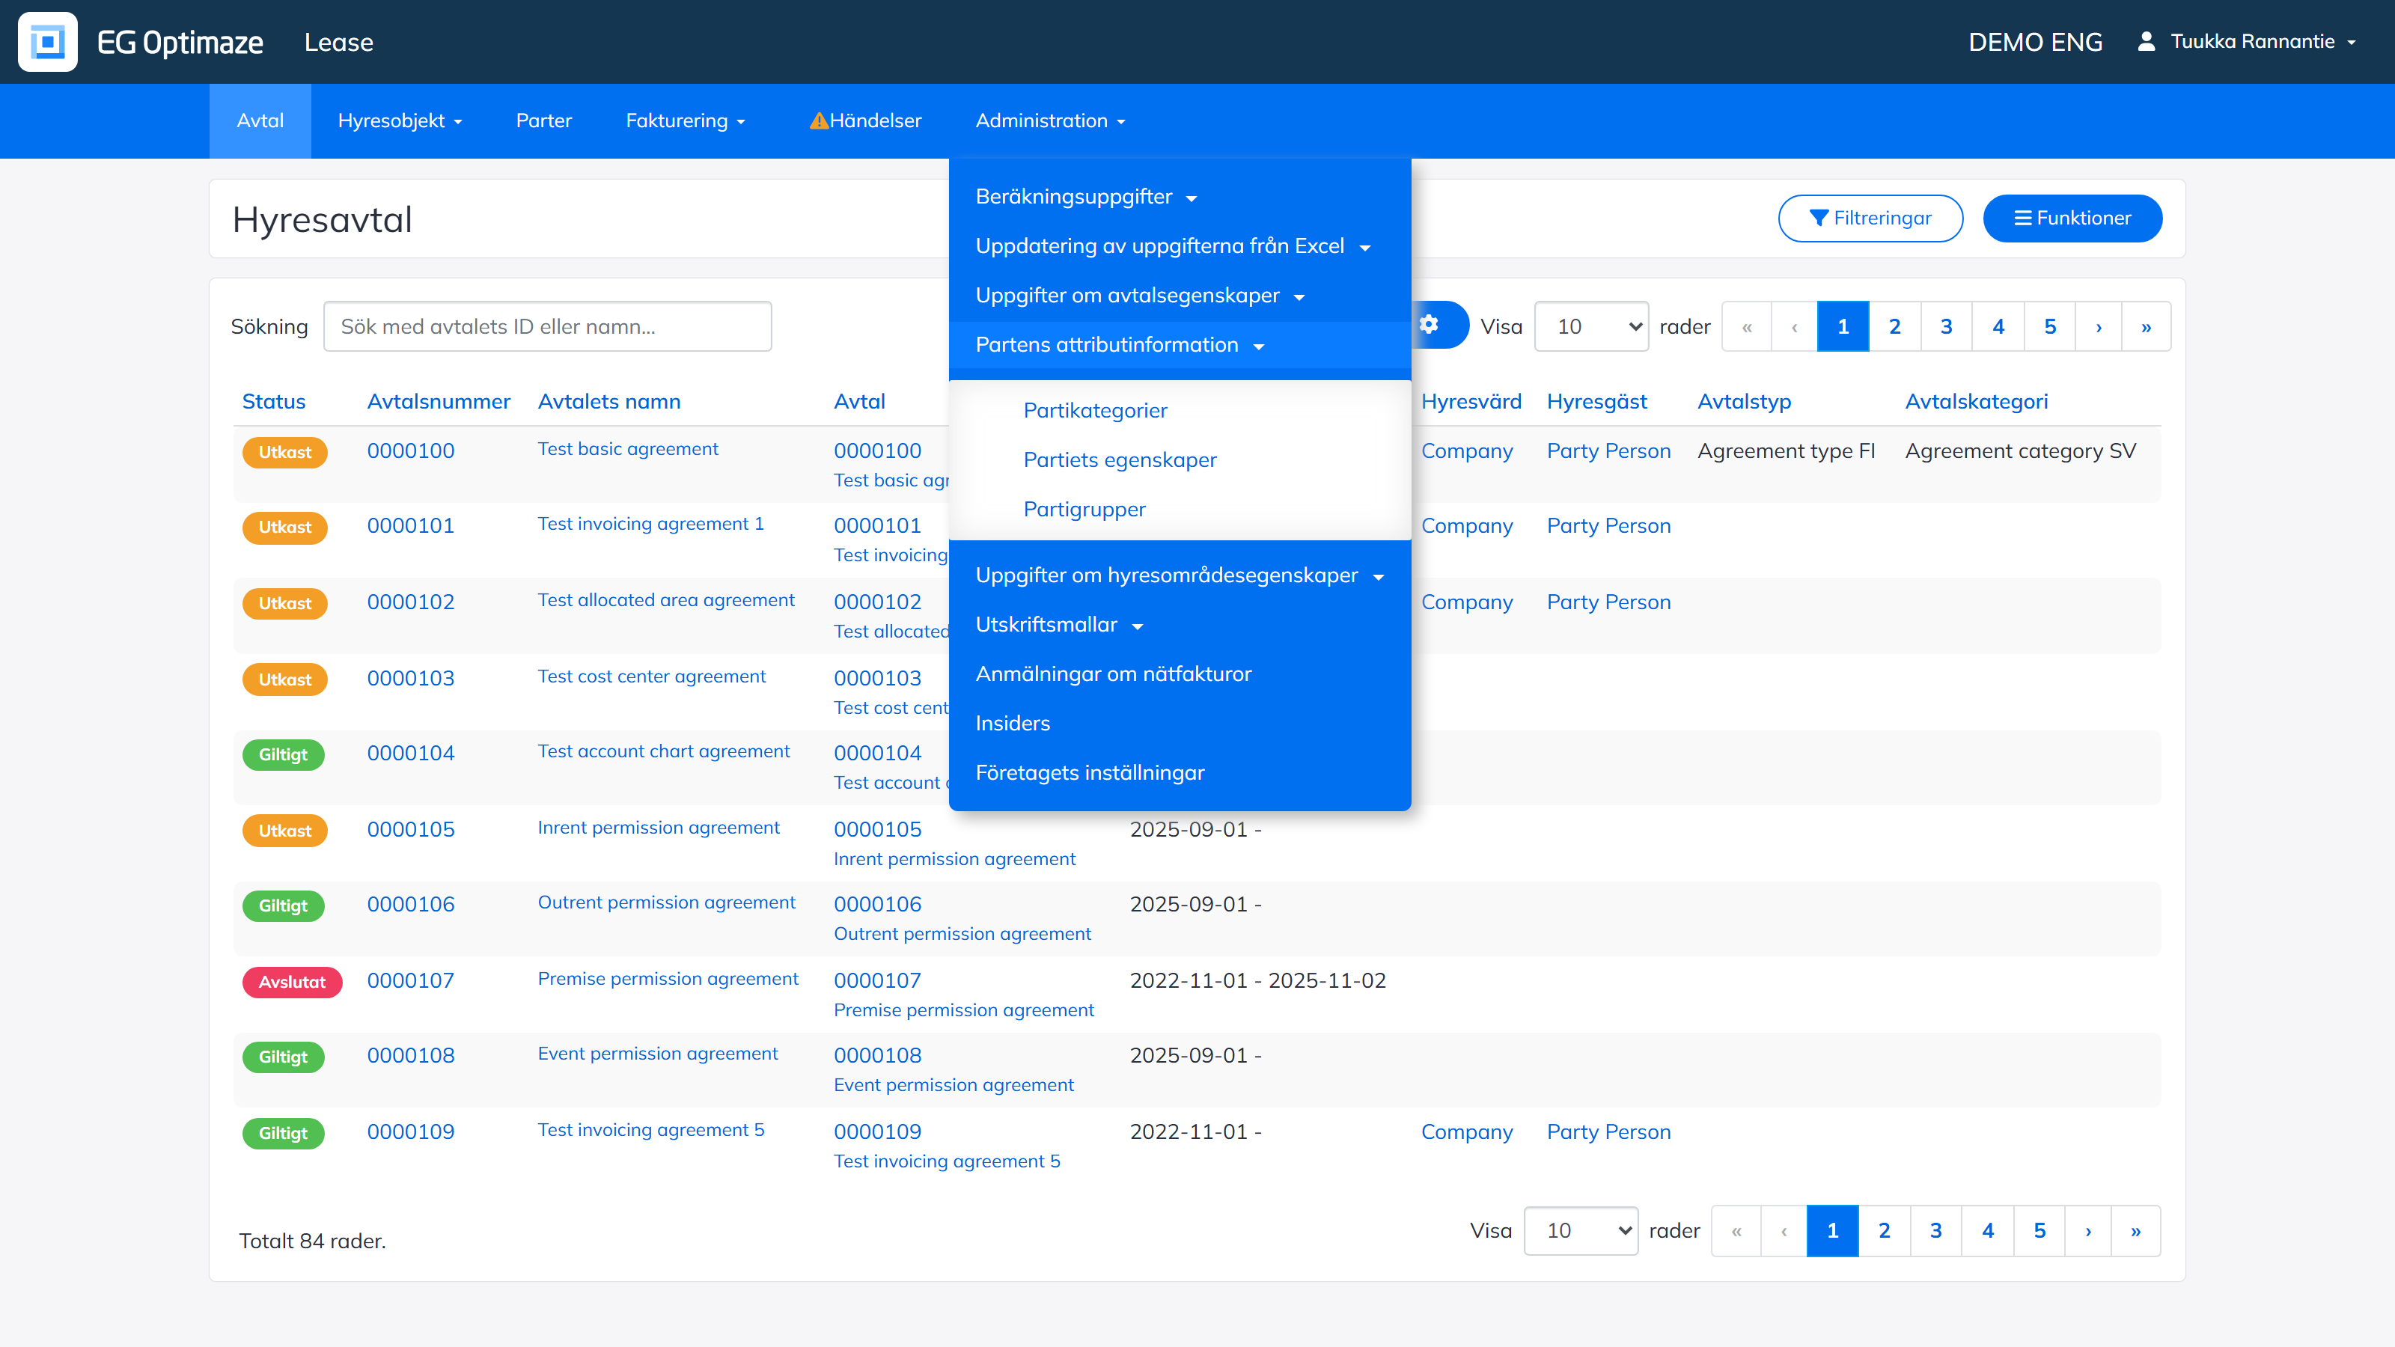Open Test invoicing agreement 1 link
Screen dimensions: 2395x1347
click(x=651, y=525)
